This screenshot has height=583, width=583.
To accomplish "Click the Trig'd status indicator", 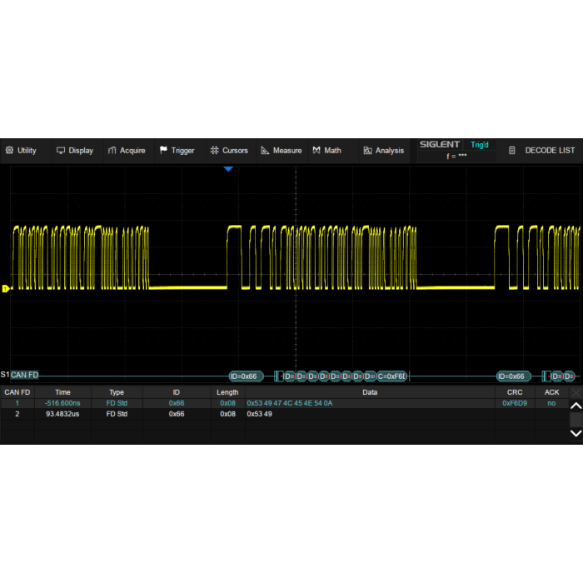I will point(480,145).
